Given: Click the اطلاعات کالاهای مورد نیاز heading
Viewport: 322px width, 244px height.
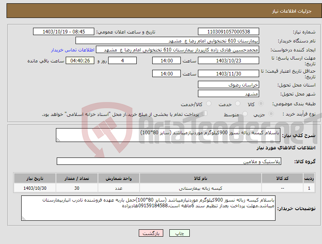Looking at the screenshot, I should pos(286,148).
